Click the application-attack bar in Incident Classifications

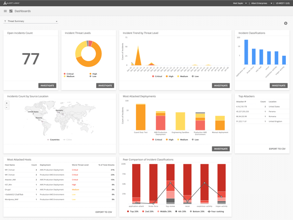coord(246,52)
